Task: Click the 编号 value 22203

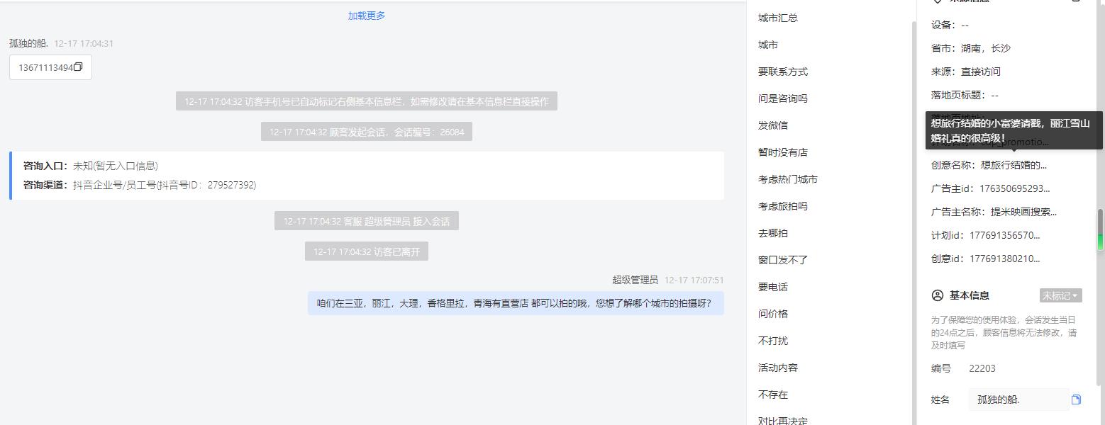Action: coord(982,368)
